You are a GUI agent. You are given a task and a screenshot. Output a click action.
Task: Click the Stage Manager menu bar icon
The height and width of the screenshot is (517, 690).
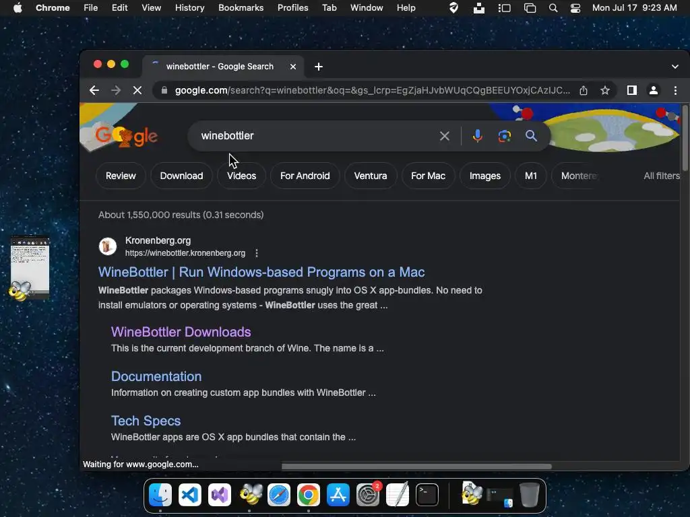tap(504, 8)
